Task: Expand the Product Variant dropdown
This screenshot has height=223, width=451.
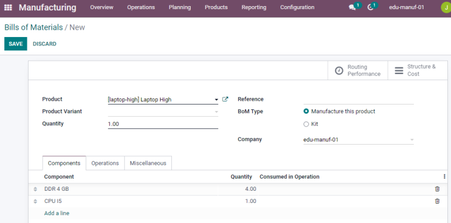Action: 163,112
